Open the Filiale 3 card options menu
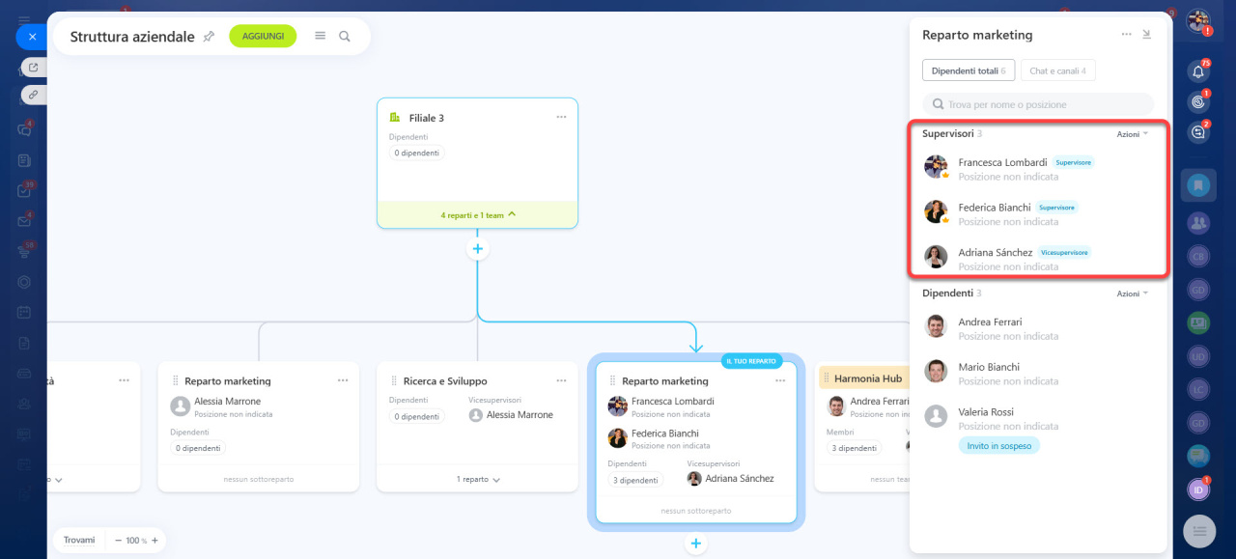The width and height of the screenshot is (1236, 559). coord(561,117)
